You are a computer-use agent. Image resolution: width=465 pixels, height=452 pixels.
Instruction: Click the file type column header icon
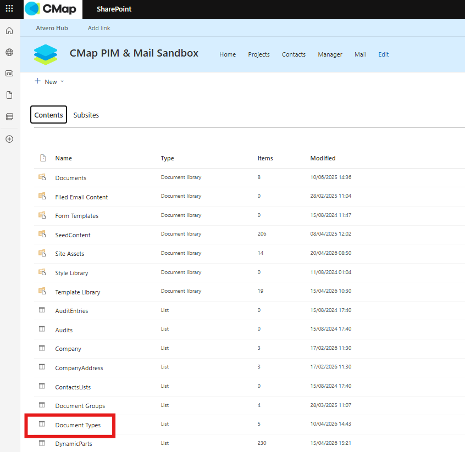pyautogui.click(x=43, y=158)
